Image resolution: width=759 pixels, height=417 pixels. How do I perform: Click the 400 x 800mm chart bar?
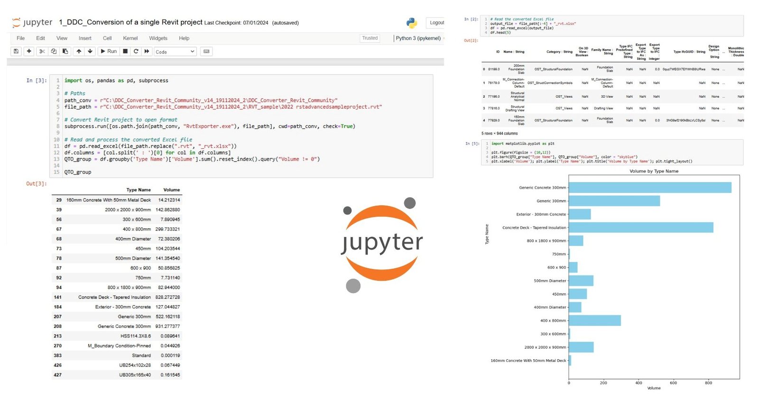coord(595,320)
